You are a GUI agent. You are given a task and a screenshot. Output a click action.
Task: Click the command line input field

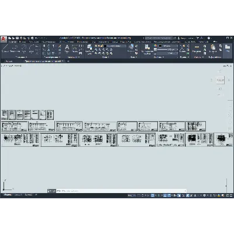pos(121,191)
